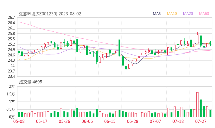Click the 23.4 price axis label
Screen dimensions: 215x128
click(11, 77)
